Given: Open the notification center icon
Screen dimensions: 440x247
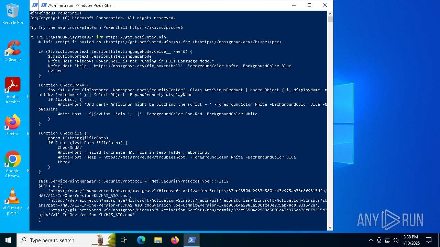Looking at the screenshot, I should 429,240.
